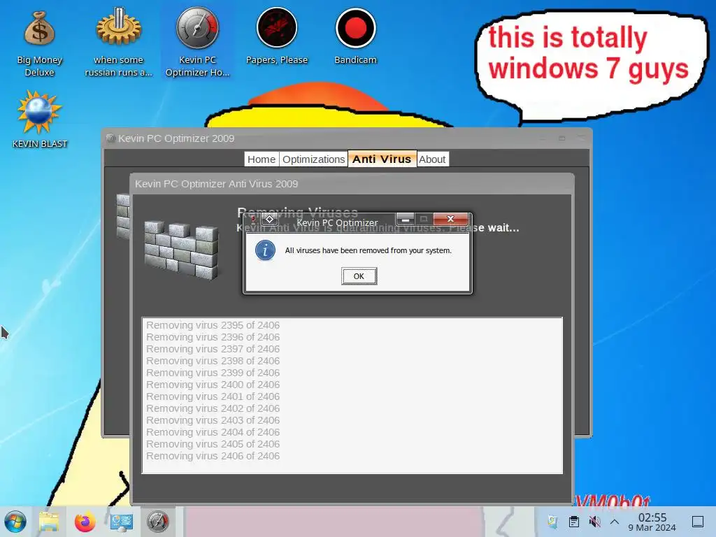Open the Big Money Deluxe desktop icon
This screenshot has width=716, height=537.
39,43
